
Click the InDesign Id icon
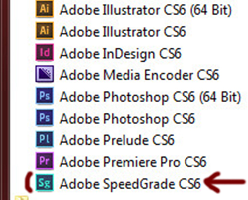point(45,52)
